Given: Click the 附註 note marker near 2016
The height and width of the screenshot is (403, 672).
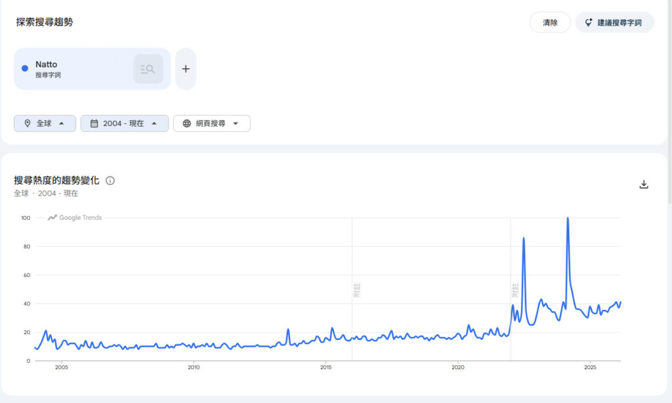Looking at the screenshot, I should click(x=357, y=289).
